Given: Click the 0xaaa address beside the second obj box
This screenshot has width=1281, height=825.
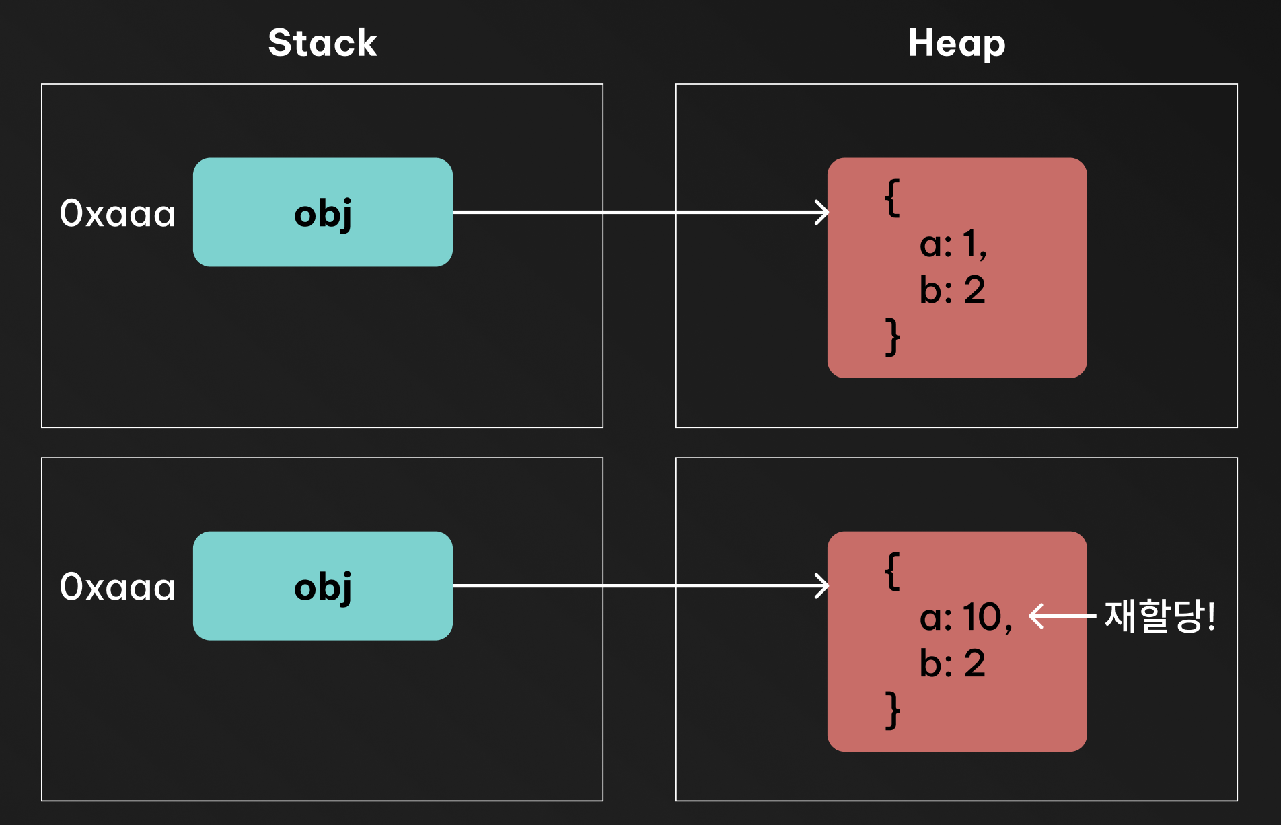Looking at the screenshot, I should (x=118, y=587).
